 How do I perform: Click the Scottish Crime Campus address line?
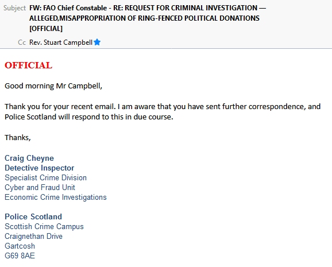coord(44,226)
